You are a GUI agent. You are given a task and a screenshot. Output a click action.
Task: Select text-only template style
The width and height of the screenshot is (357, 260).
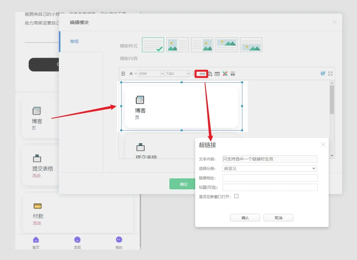click(x=153, y=45)
